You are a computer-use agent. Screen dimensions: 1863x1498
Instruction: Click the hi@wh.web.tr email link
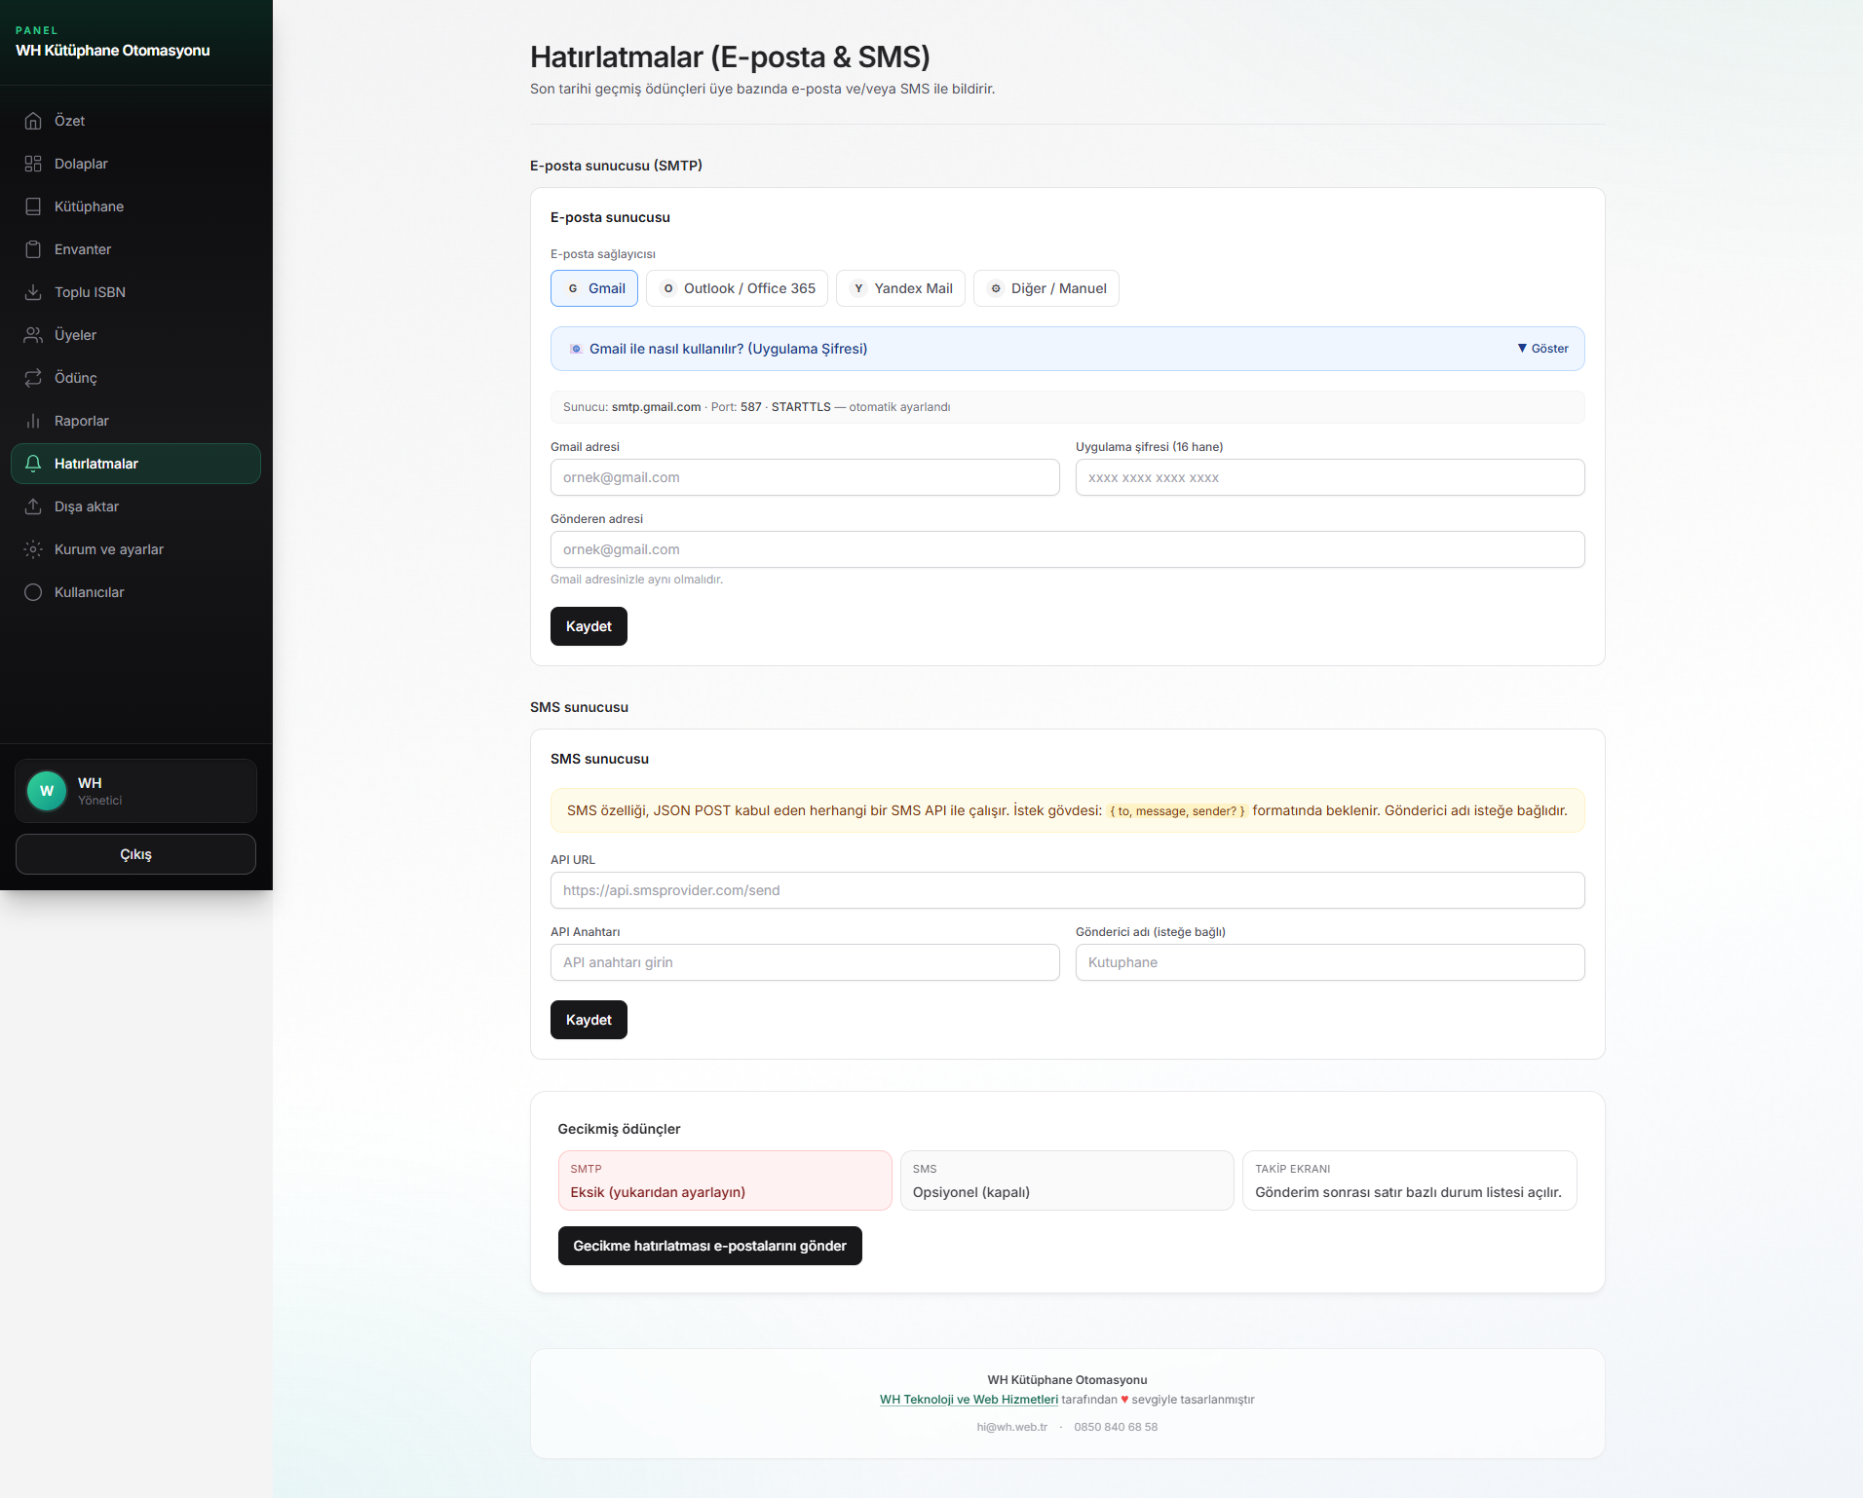click(1011, 1427)
